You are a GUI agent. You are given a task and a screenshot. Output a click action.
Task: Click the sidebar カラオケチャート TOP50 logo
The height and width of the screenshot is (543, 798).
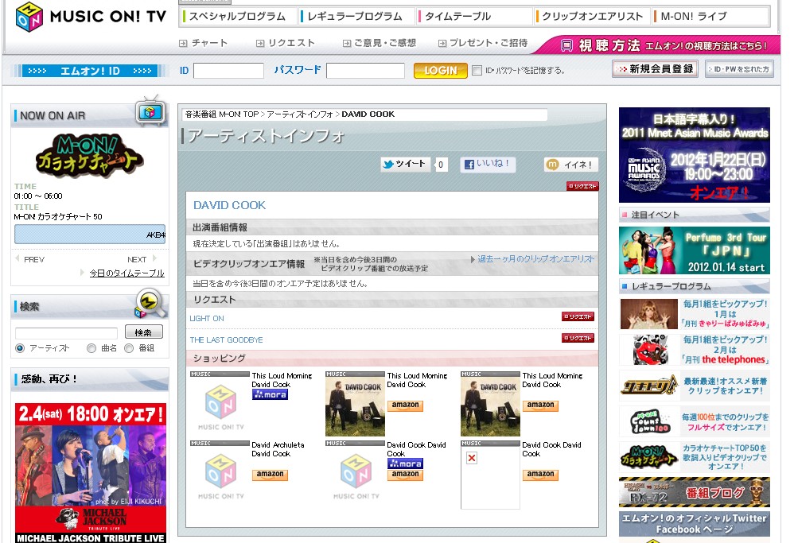[649, 456]
